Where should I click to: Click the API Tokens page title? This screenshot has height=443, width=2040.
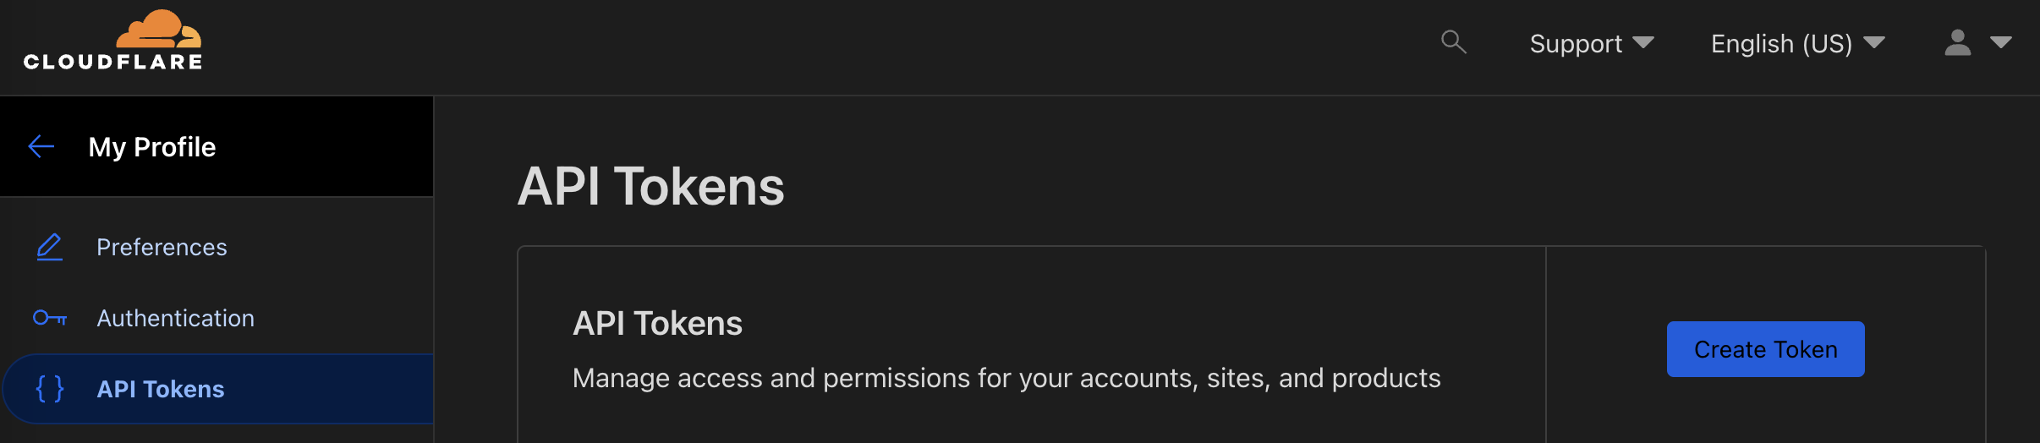[x=651, y=186]
